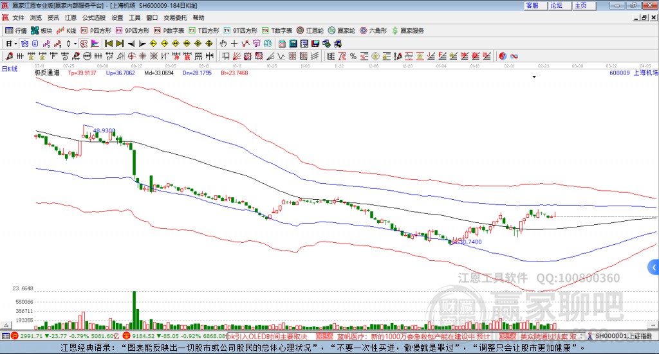Click the triangle toggle left of volume pane
659x354 pixels.
pos(6,325)
